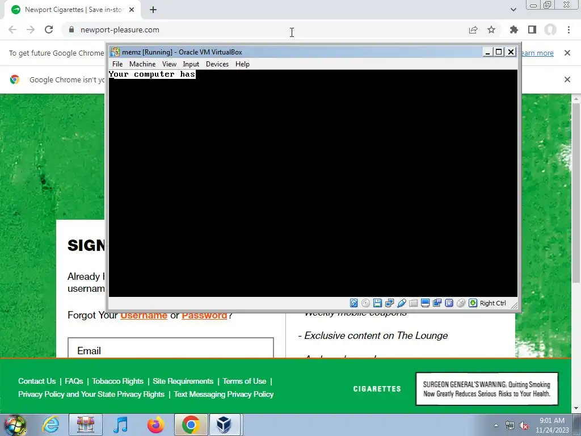Open the View menu in VirtualBox
The image size is (581, 436).
[x=169, y=64]
